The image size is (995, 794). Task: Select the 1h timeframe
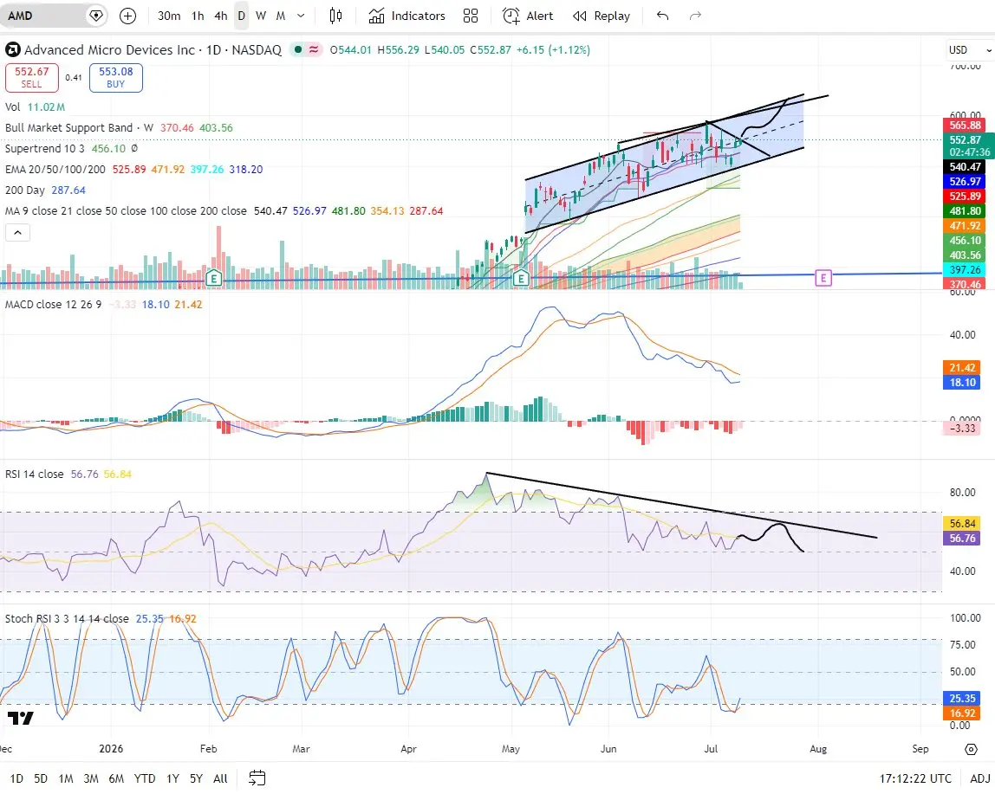[198, 16]
